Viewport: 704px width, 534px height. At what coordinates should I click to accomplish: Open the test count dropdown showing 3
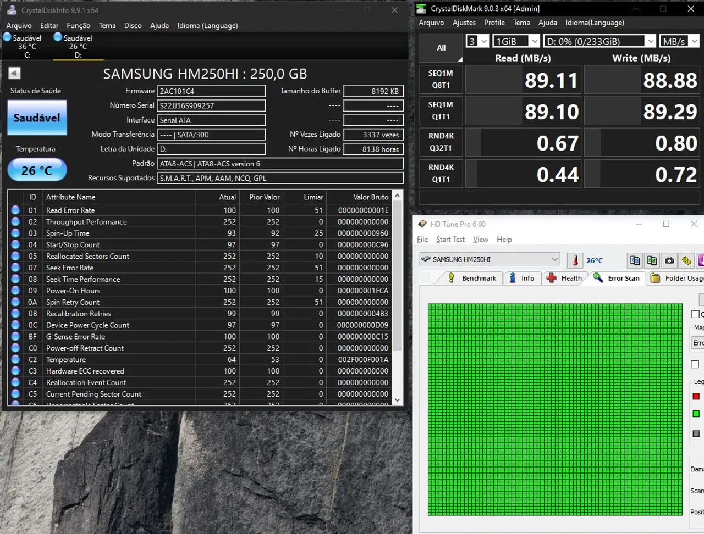(x=477, y=41)
